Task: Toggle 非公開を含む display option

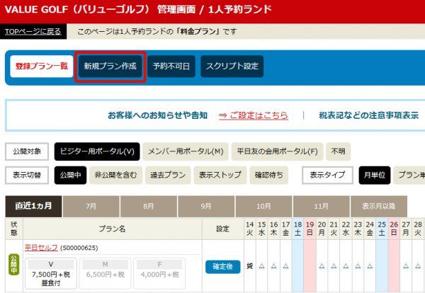Action: pyautogui.click(x=115, y=176)
